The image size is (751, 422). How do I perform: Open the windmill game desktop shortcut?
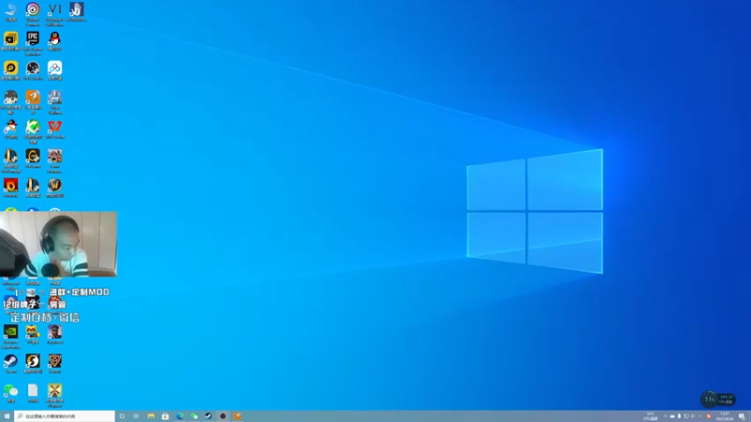(54, 395)
